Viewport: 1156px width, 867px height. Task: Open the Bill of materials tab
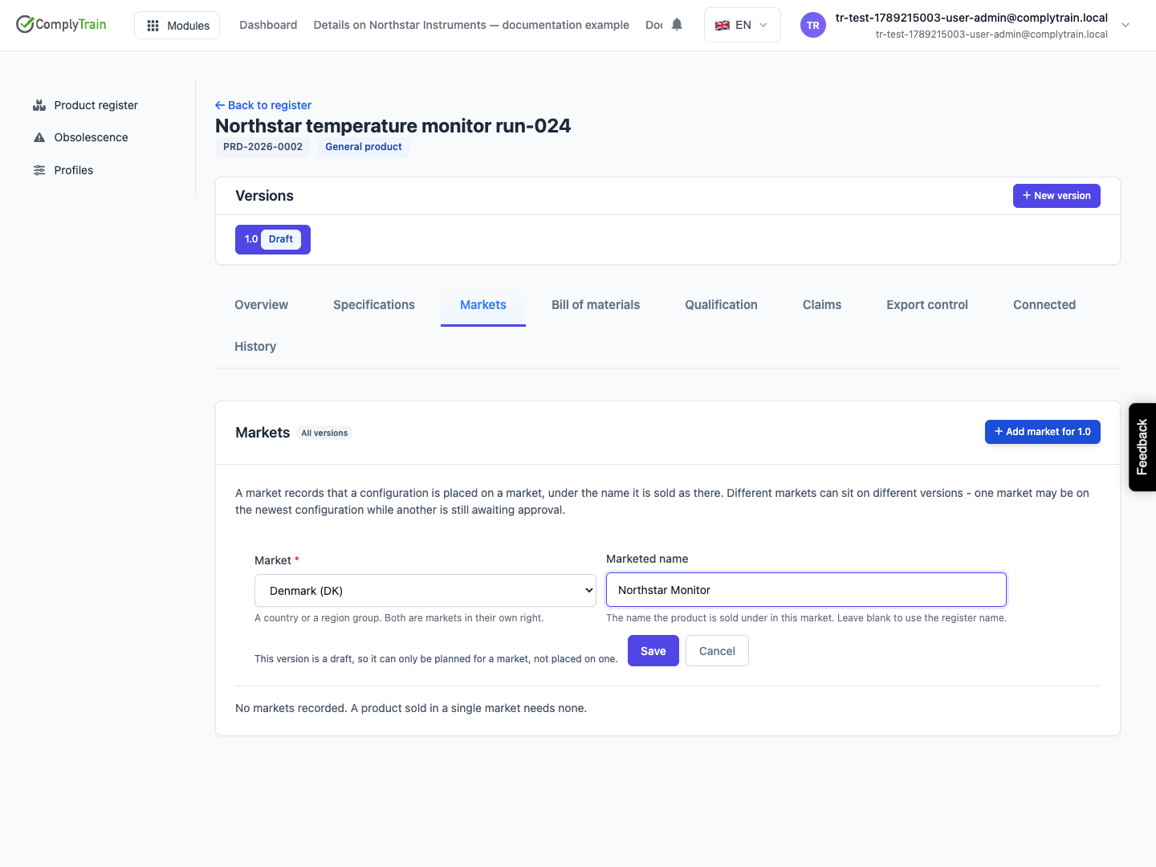596,305
